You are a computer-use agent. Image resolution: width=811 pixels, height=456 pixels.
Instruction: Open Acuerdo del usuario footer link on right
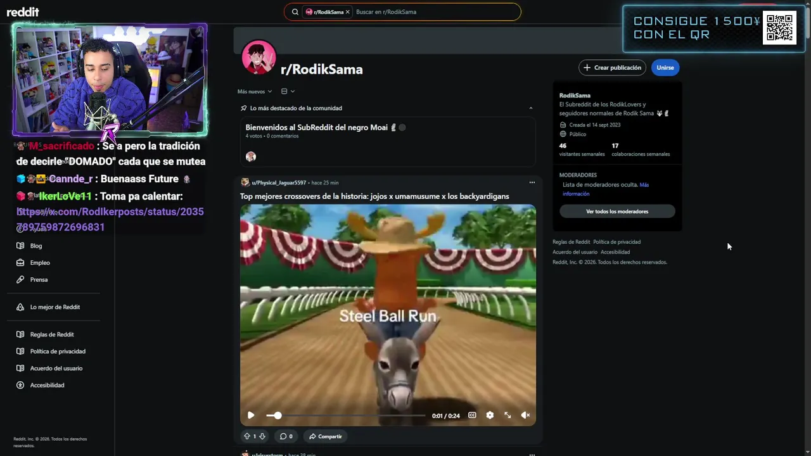point(575,252)
